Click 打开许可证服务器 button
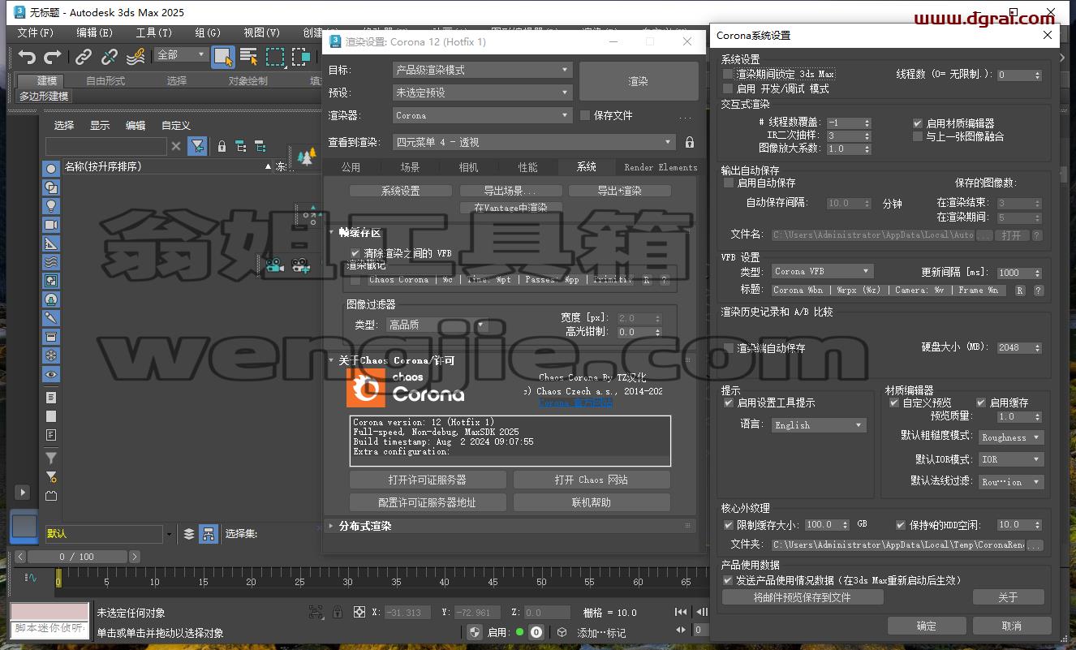 point(428,480)
